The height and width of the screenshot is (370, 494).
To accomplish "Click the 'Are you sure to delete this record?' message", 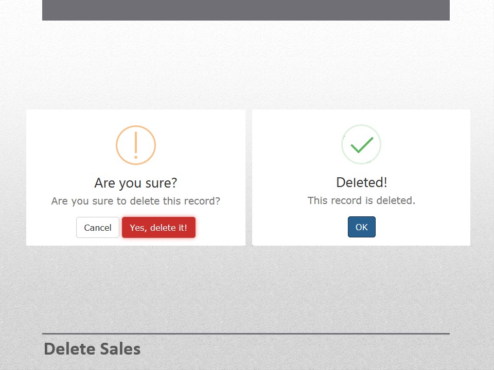I will click(x=135, y=201).
